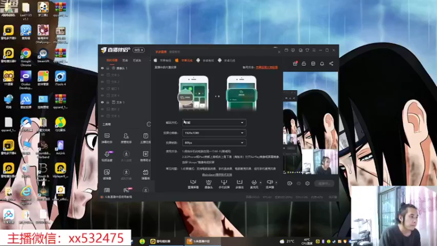Toggle visibility of 文本 1 layer
The image size is (437, 246).
point(102,102)
